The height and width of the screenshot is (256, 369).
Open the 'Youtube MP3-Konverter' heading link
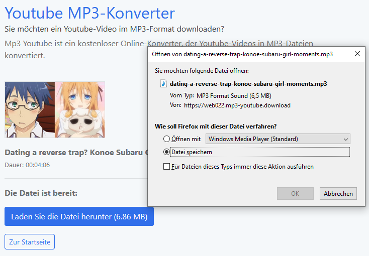pyautogui.click(x=90, y=13)
